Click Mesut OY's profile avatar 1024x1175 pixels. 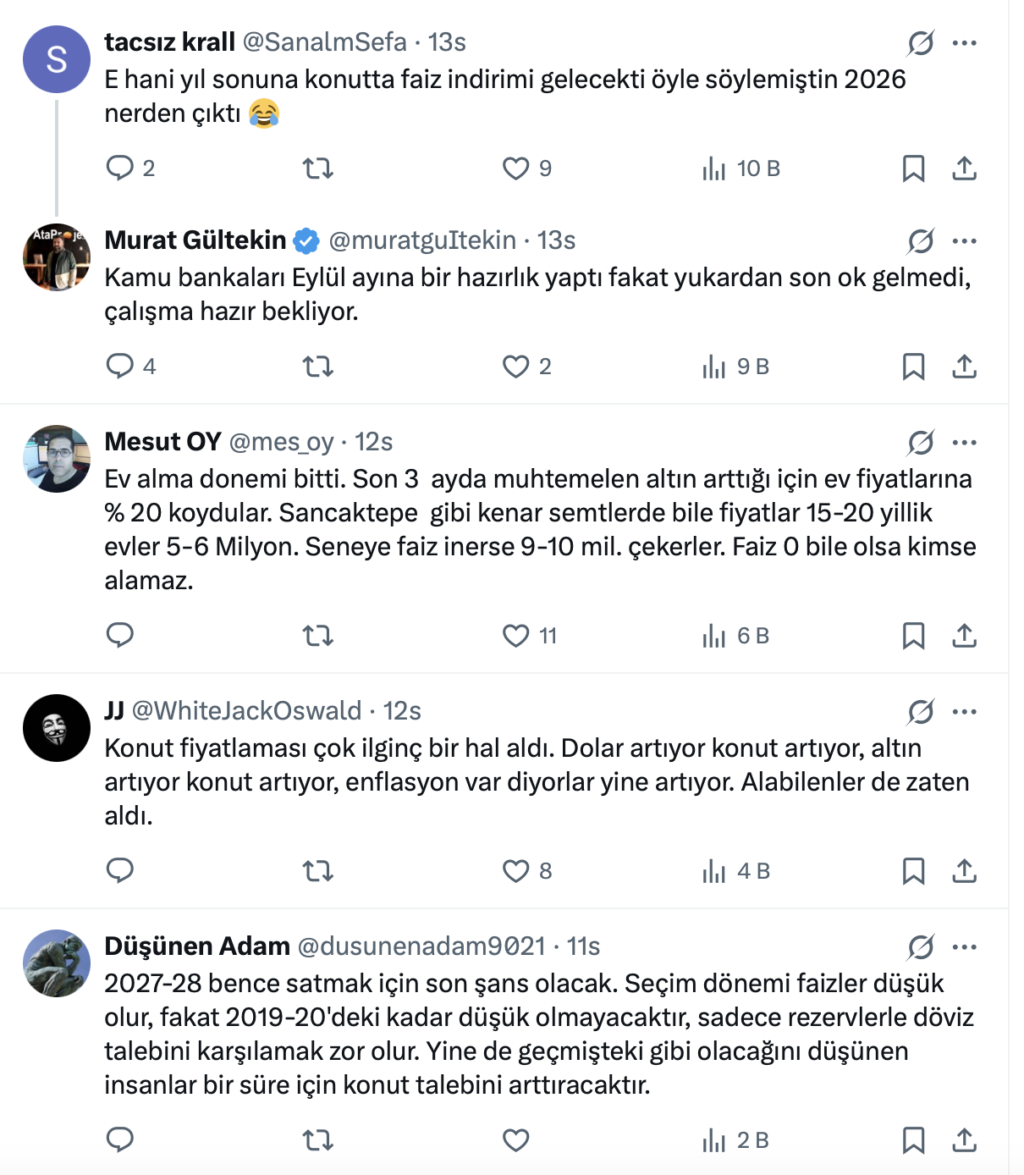[x=57, y=459]
